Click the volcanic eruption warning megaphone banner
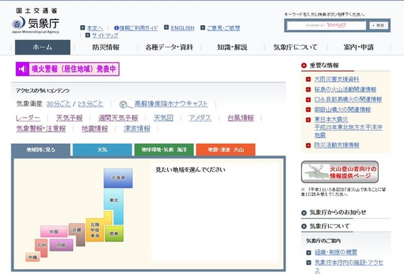Image resolution: width=404 pixels, height=276 pixels. coord(67,69)
